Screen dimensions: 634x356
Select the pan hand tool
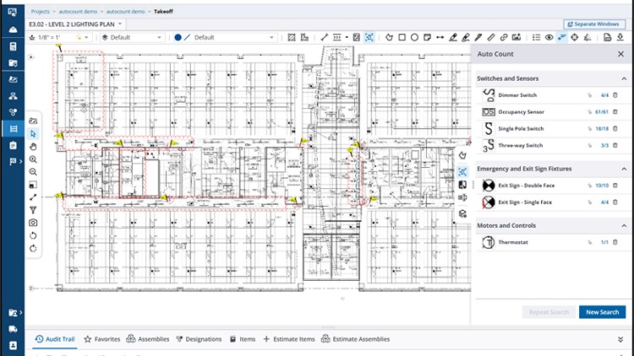[x=33, y=146]
